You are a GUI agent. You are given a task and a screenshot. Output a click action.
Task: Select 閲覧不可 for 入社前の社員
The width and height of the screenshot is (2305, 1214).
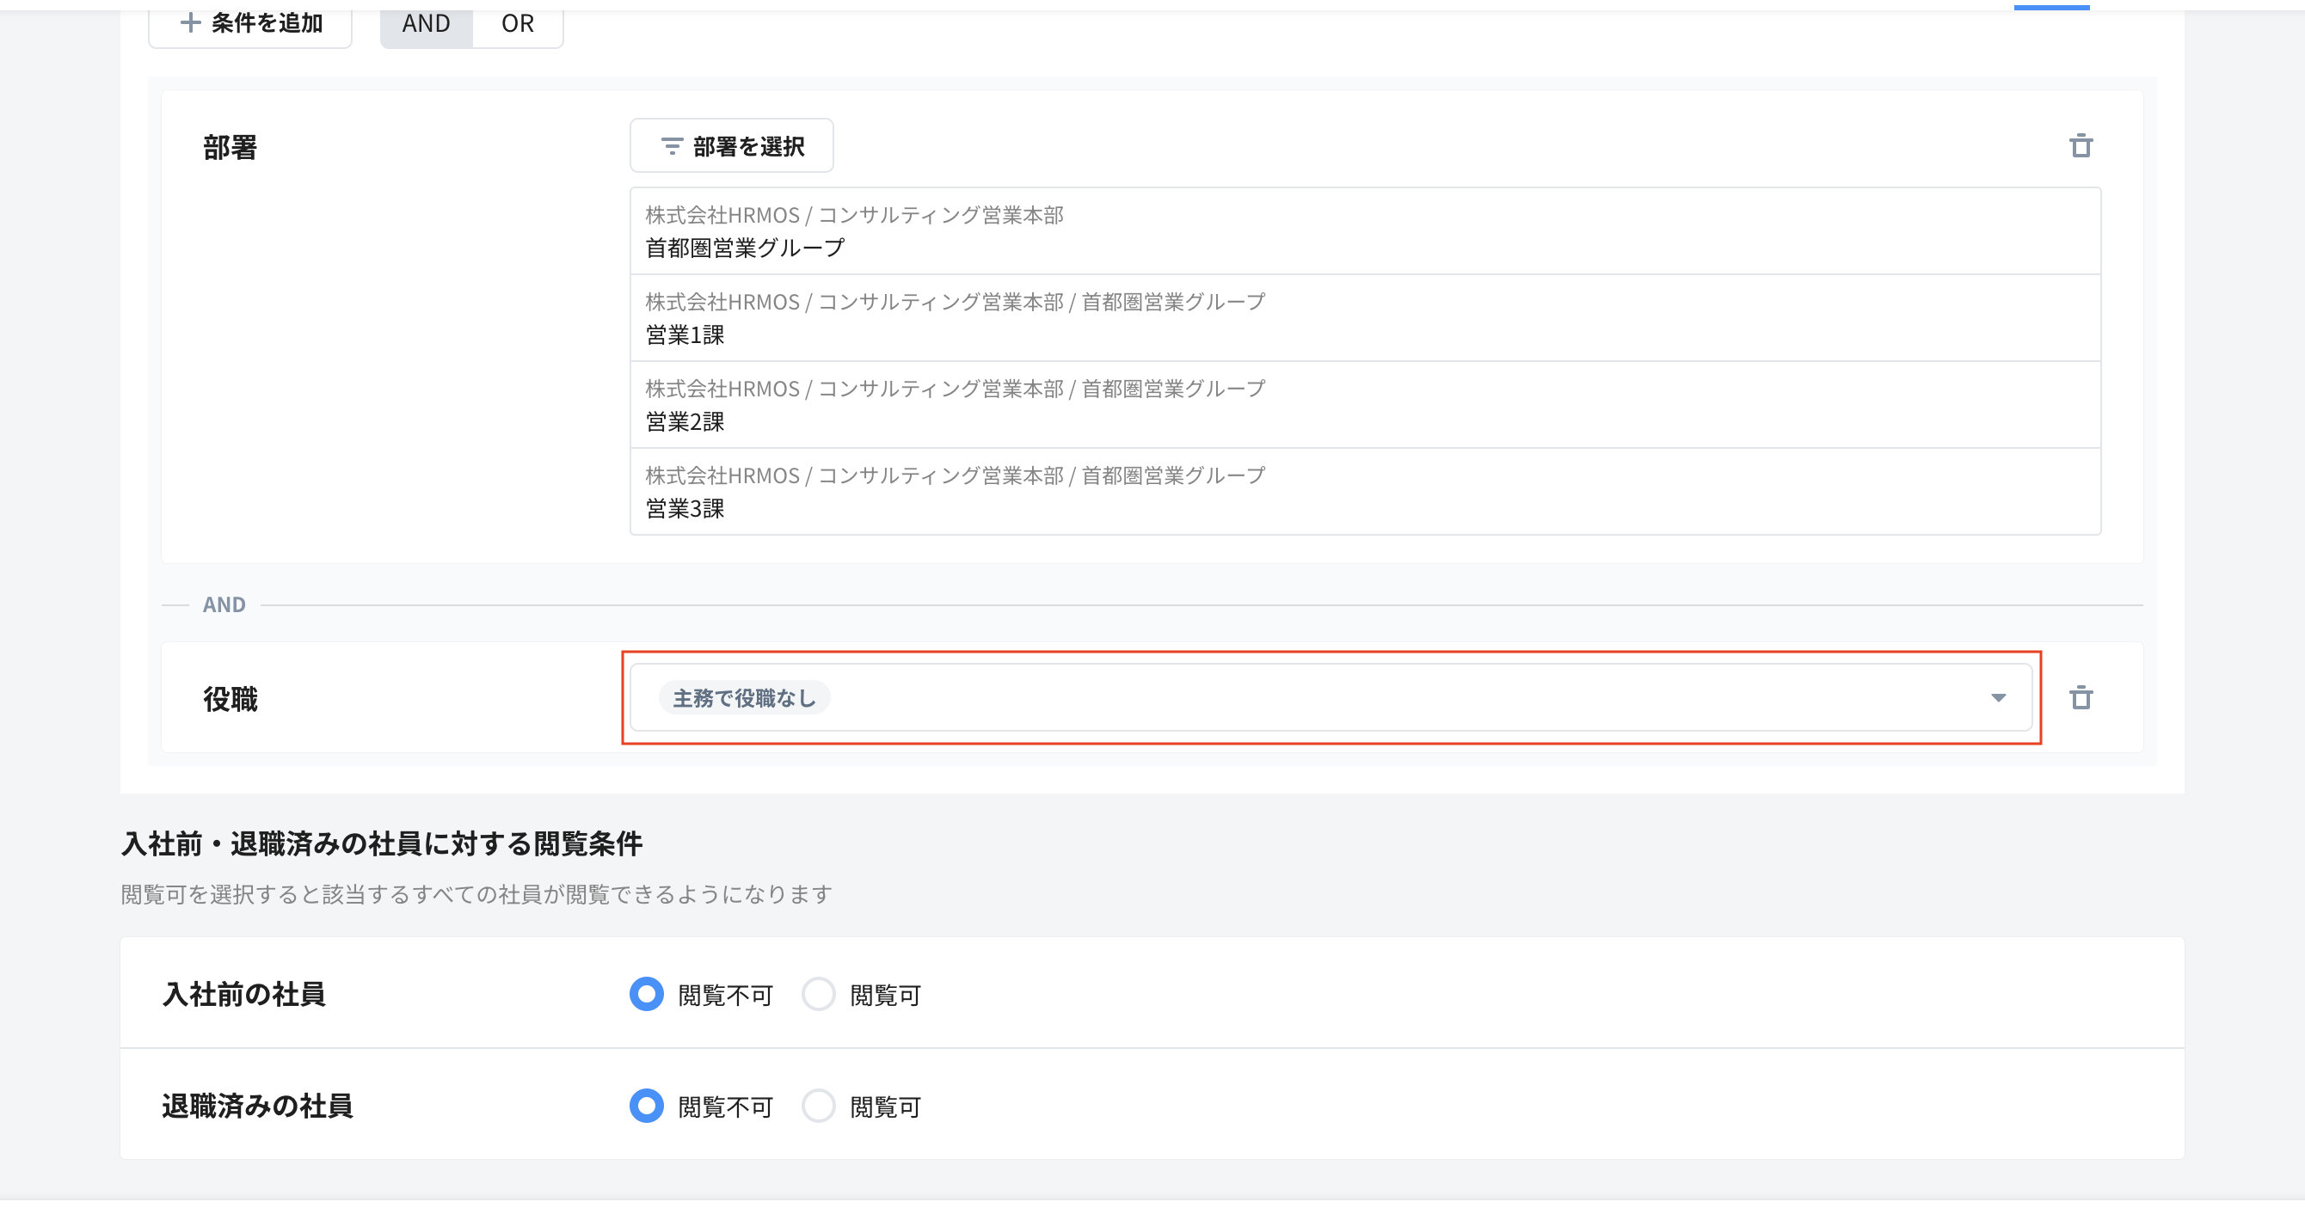click(646, 994)
